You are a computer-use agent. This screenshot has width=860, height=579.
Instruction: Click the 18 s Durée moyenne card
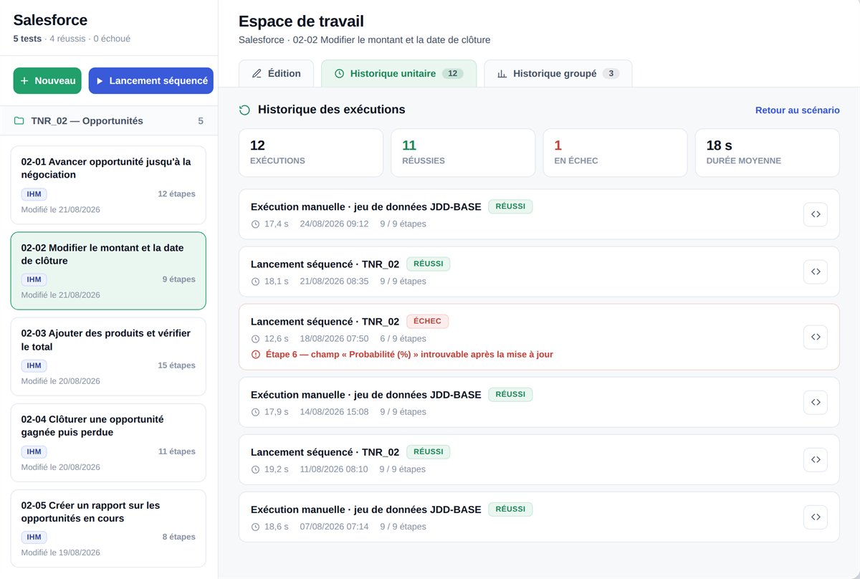pos(768,153)
